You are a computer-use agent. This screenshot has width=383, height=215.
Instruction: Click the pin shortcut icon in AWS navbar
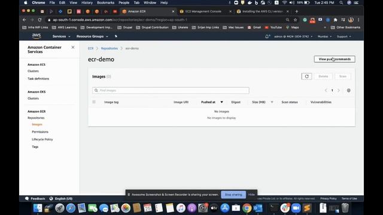coord(116,36)
